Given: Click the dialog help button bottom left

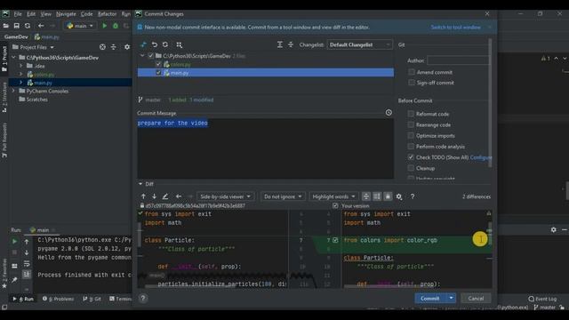Looking at the screenshot, I should (143, 299).
